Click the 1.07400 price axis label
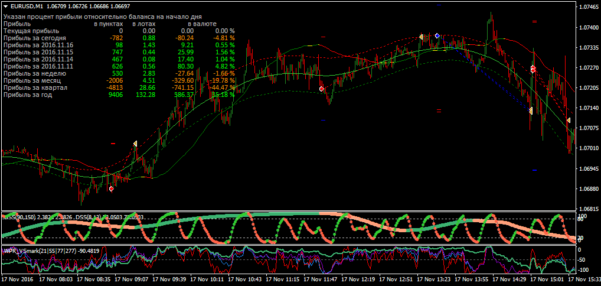The image size is (601, 286). (x=590, y=28)
